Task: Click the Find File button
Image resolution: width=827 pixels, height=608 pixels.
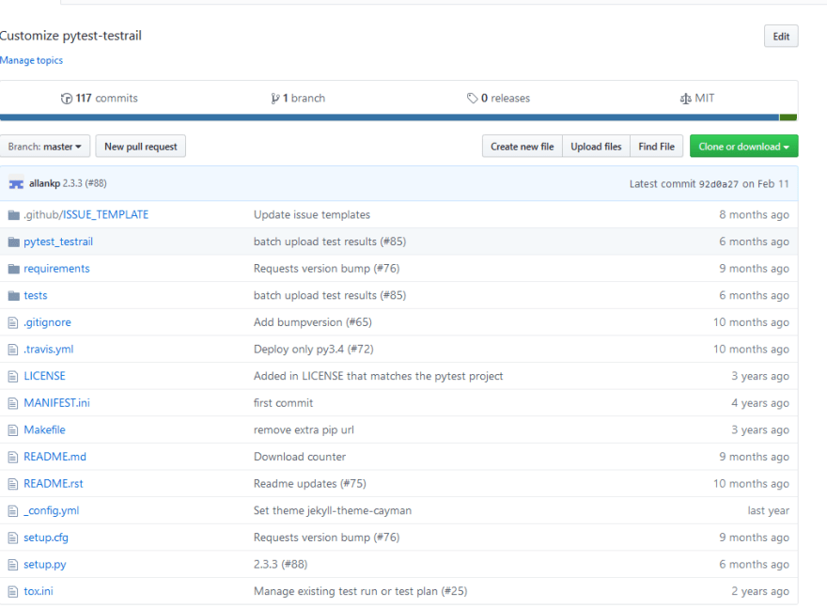Action: pos(657,146)
